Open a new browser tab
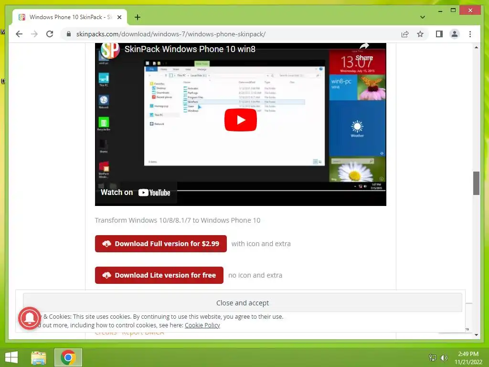The width and height of the screenshot is (489, 367). (138, 17)
